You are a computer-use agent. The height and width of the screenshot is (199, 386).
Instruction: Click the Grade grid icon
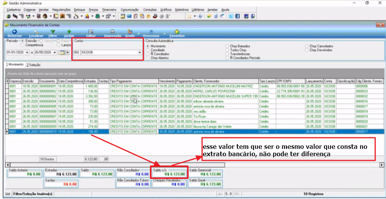130,32
